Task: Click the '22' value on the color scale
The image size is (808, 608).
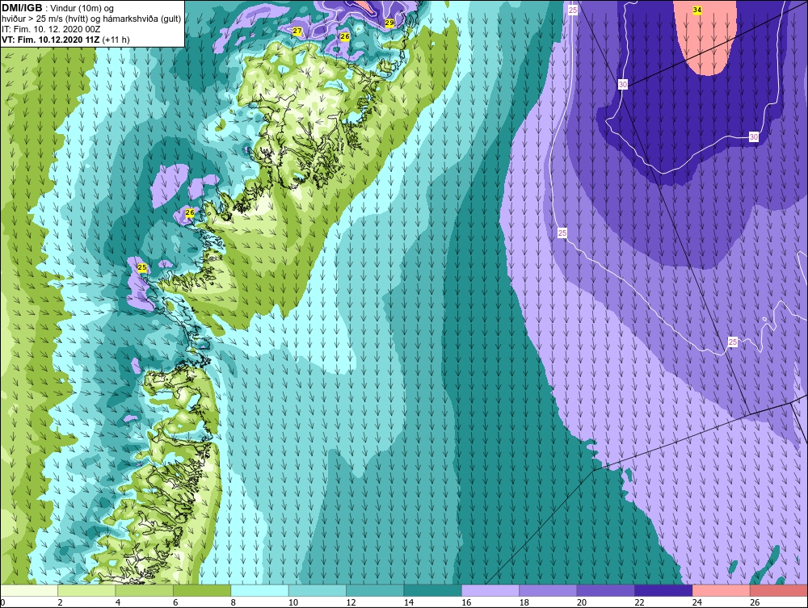Action: [639, 602]
